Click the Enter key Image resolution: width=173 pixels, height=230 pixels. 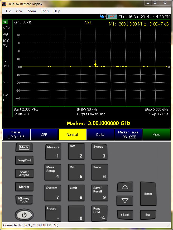click(x=148, y=194)
